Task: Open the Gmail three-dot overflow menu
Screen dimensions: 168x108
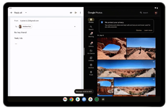Action: coord(80,13)
